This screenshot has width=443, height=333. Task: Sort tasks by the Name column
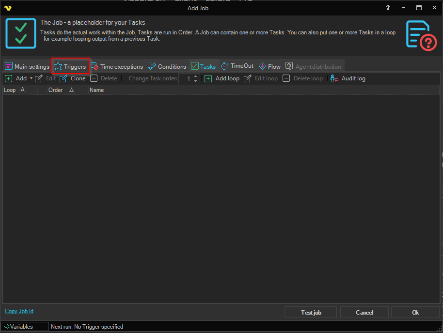coord(97,90)
